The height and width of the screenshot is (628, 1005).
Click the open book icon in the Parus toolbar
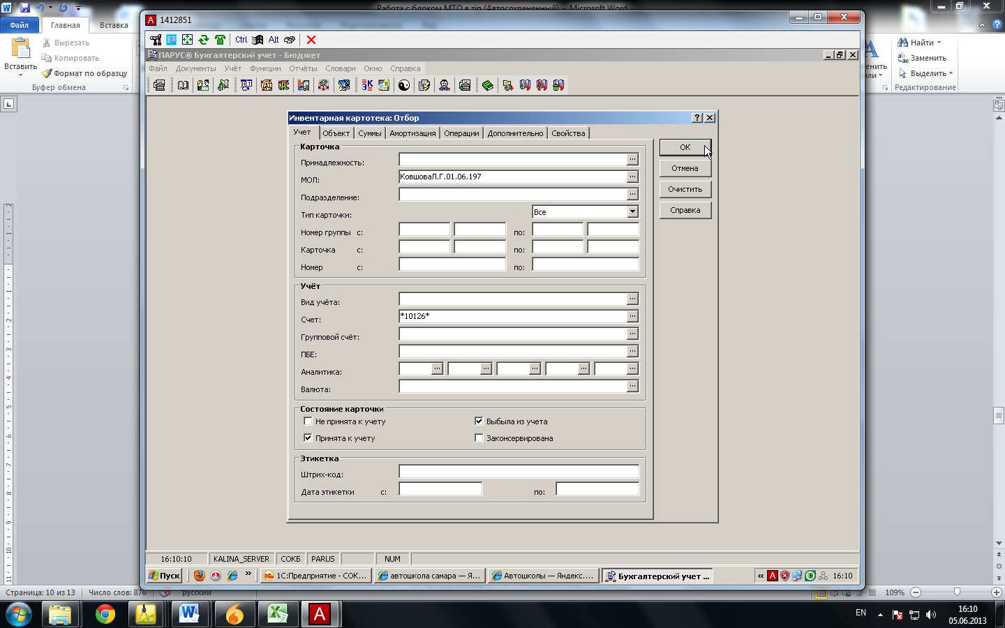point(183,85)
